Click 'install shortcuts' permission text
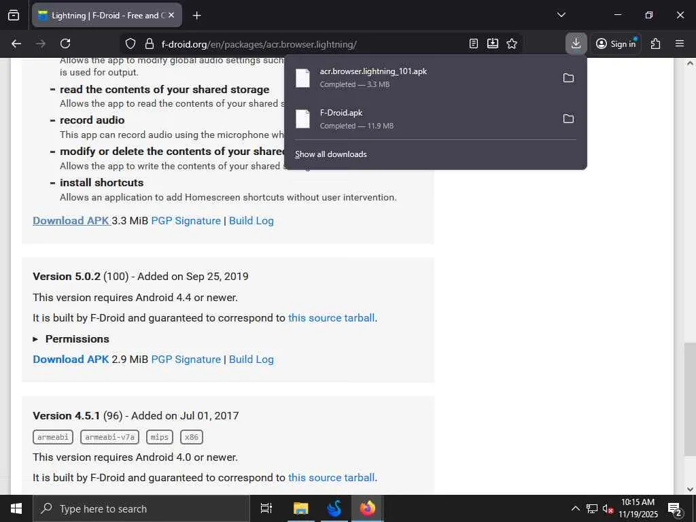Image resolution: width=696 pixels, height=522 pixels. click(102, 182)
